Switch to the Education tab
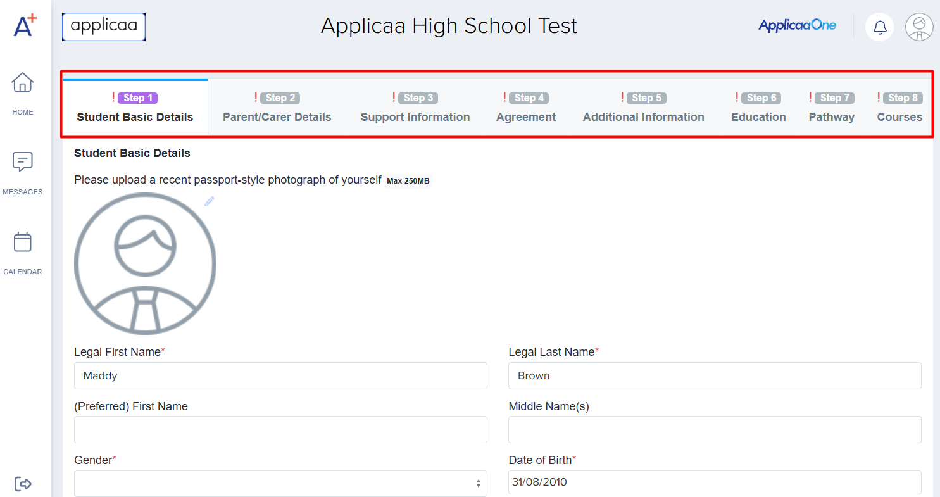940x497 pixels. click(x=758, y=108)
